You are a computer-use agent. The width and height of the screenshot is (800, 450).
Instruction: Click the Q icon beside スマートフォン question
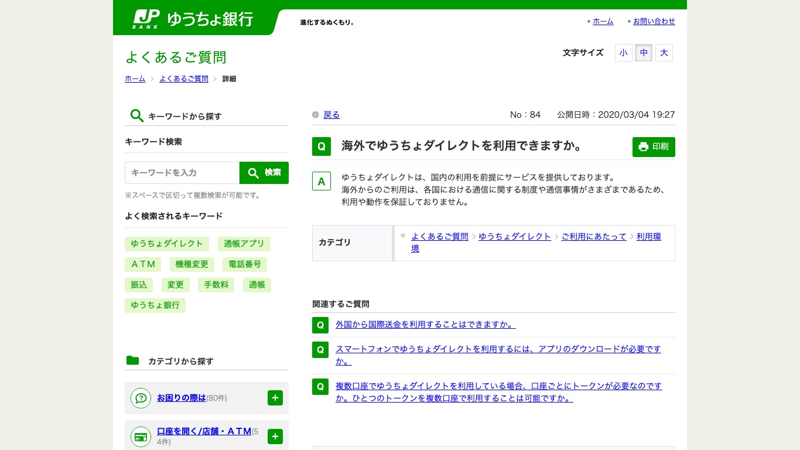tap(320, 350)
